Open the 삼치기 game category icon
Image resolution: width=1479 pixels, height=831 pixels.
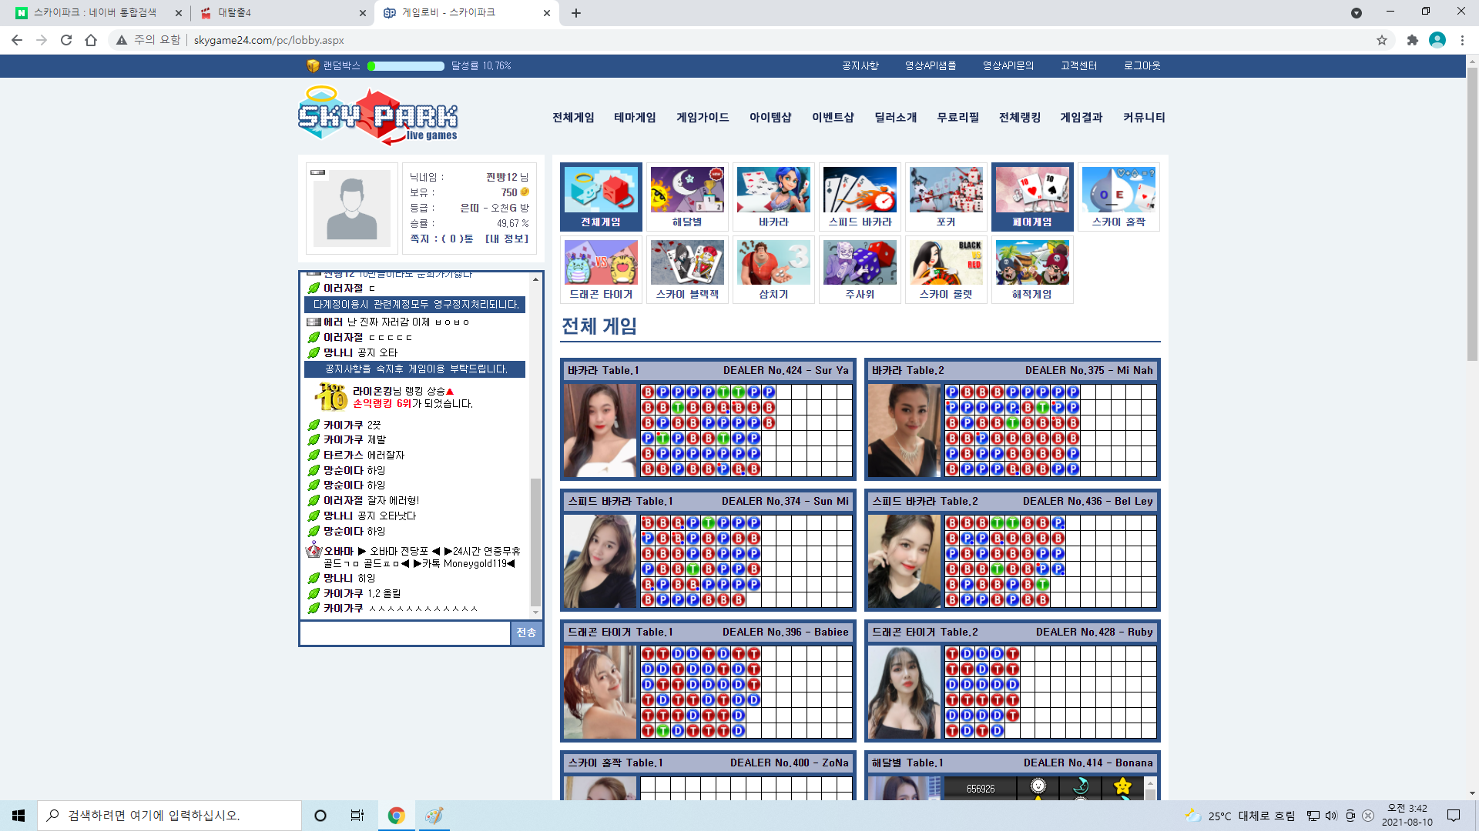773,269
